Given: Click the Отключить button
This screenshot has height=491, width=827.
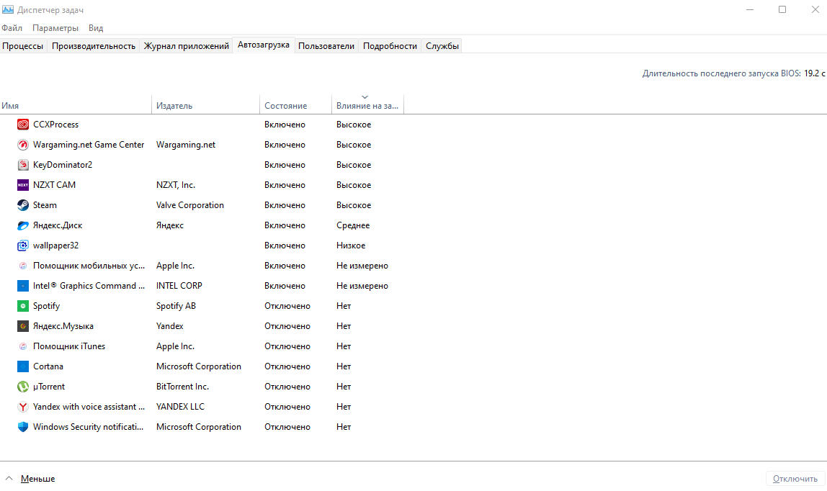Looking at the screenshot, I should 795,478.
